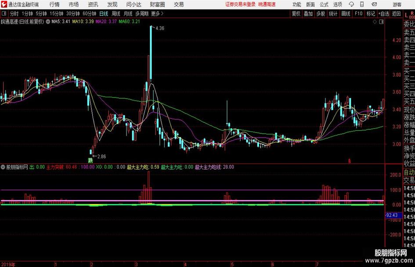
Task: Select the 周线 weekly chart tab
Action: (116, 14)
